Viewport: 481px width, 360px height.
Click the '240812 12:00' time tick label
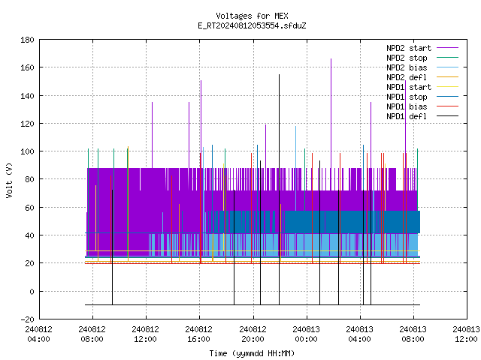(145, 334)
